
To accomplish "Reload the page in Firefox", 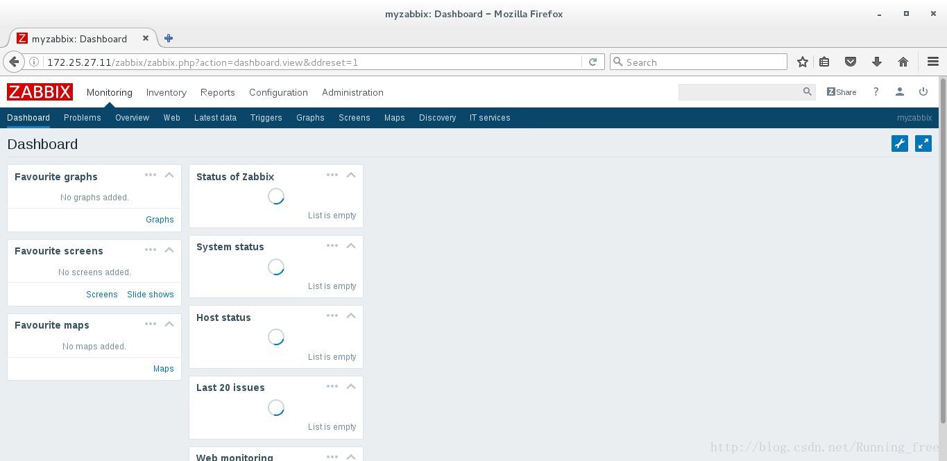I will pos(592,62).
